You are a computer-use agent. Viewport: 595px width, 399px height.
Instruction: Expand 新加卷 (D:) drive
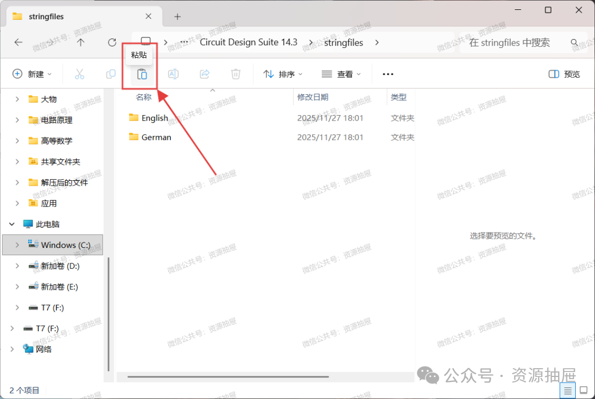[x=17, y=266]
